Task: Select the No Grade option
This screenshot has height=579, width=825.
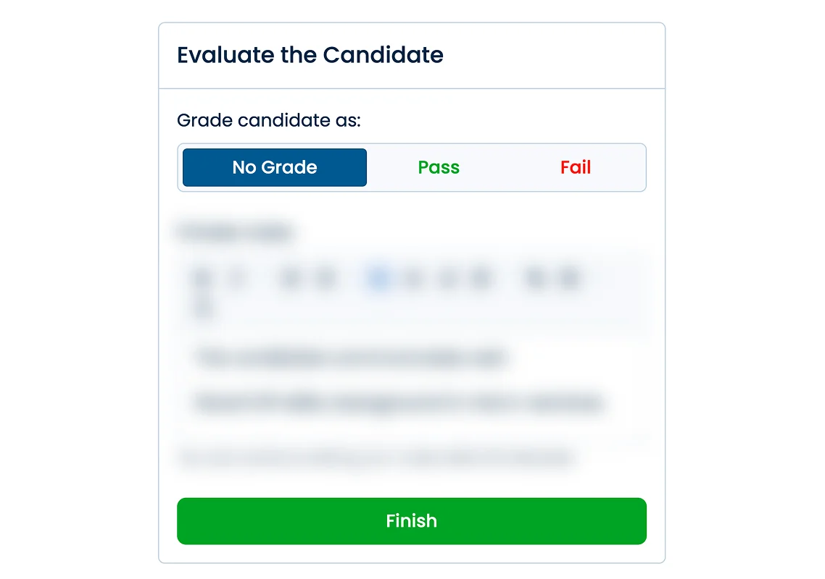Action: coord(274,167)
